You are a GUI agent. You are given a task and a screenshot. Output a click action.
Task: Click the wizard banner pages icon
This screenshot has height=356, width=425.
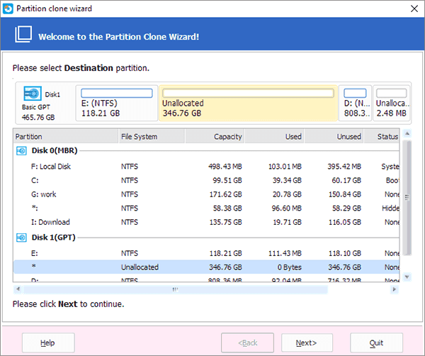click(x=23, y=35)
